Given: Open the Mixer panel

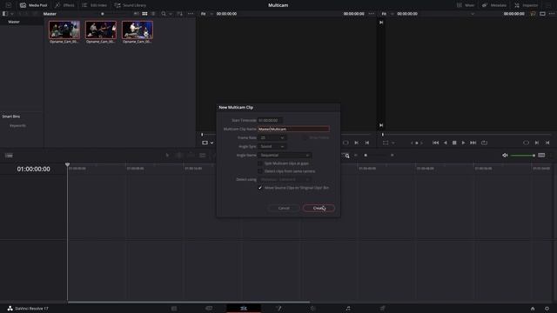Looking at the screenshot, I should pos(466,5).
